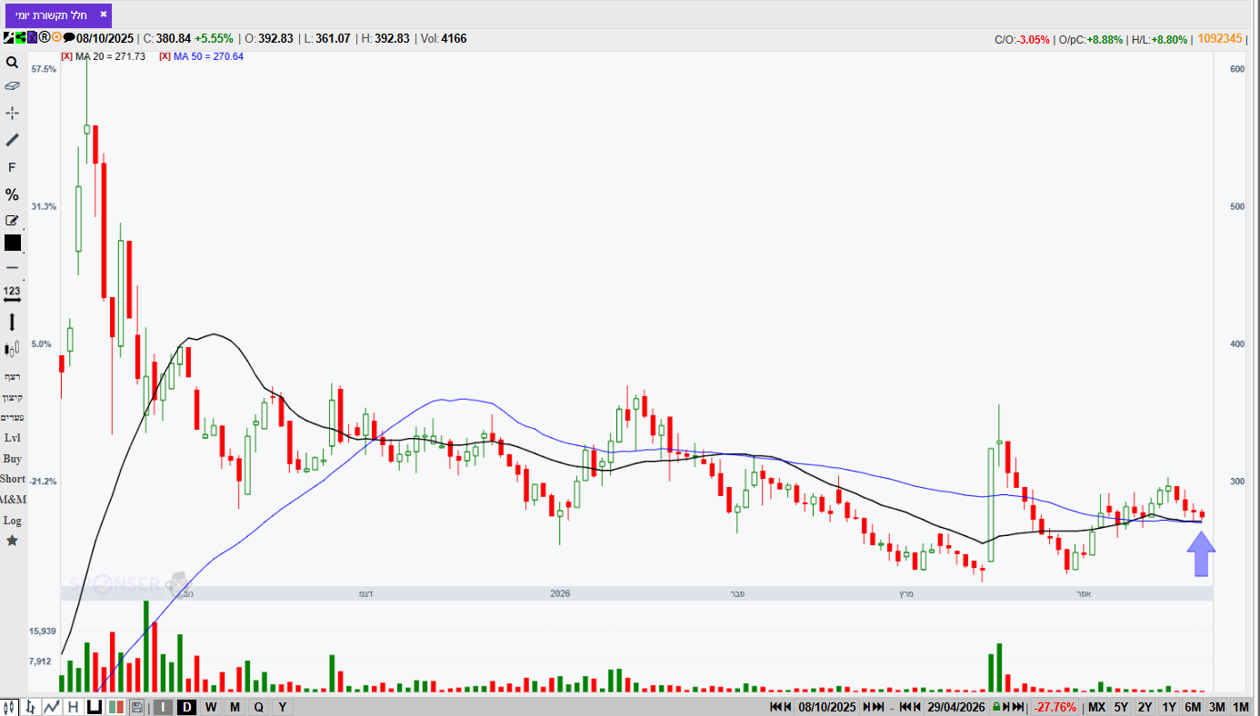Jump end date back to first
Viewport: 1260px width, 716px height.
pos(905,707)
